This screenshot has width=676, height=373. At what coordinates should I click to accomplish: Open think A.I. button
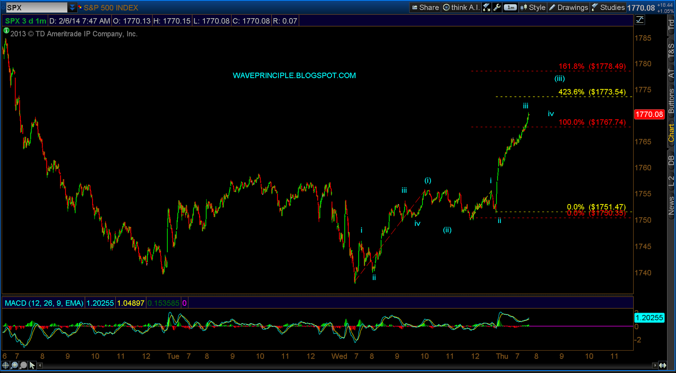pos(461,7)
